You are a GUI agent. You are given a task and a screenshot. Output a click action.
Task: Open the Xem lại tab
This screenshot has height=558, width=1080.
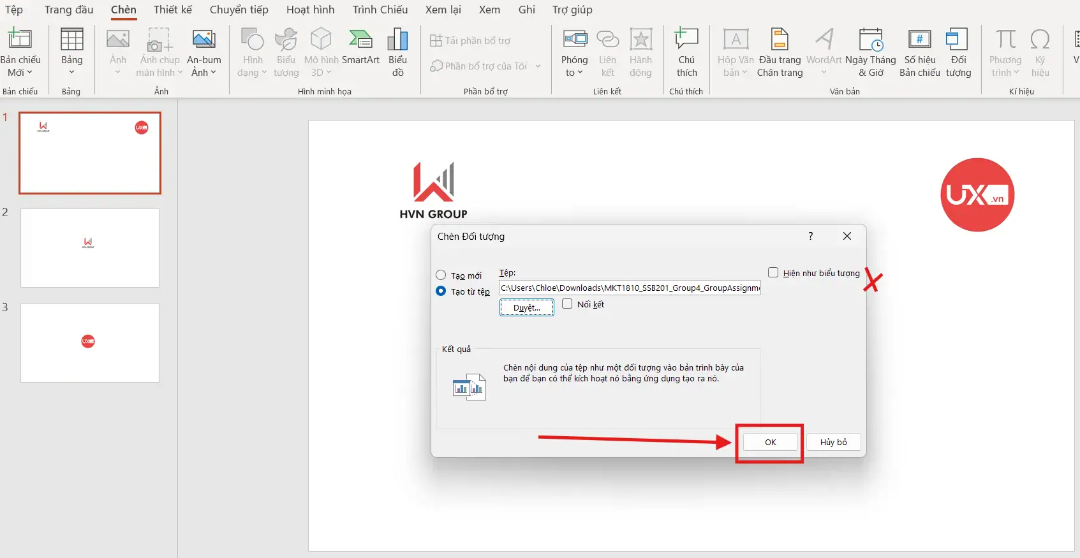coord(443,10)
